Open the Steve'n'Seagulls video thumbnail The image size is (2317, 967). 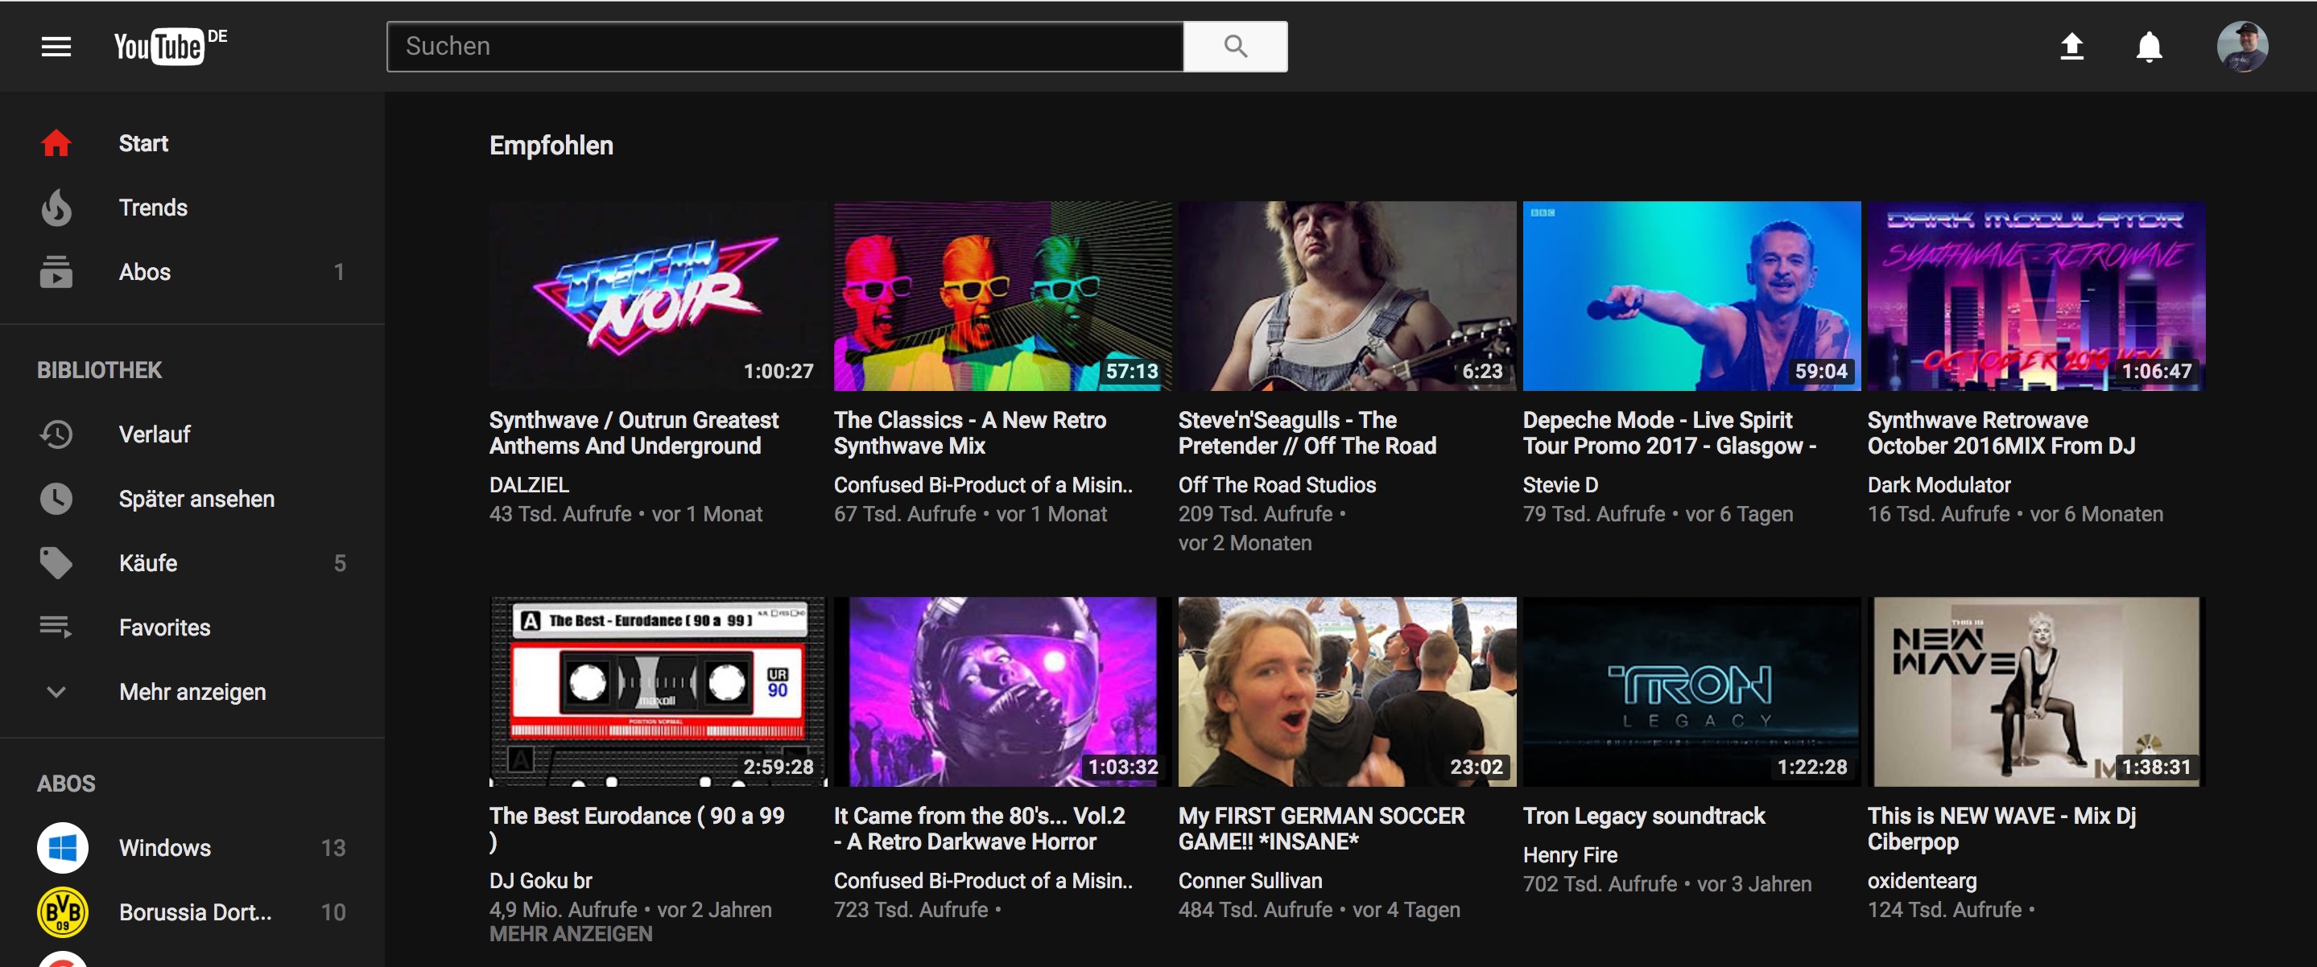click(1347, 296)
